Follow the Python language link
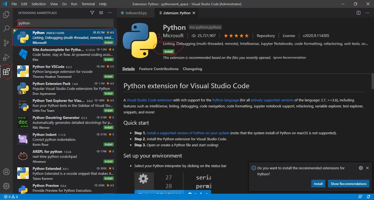 point(226,100)
